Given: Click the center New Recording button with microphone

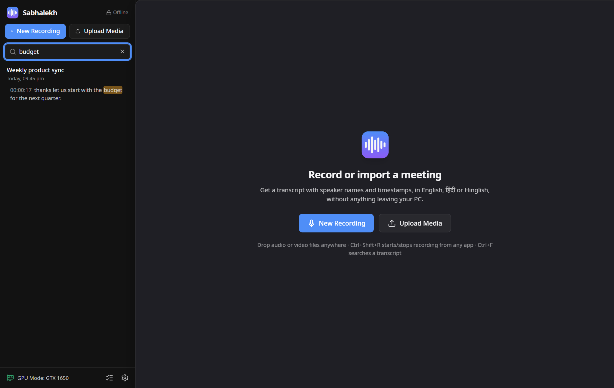Looking at the screenshot, I should pos(336,223).
